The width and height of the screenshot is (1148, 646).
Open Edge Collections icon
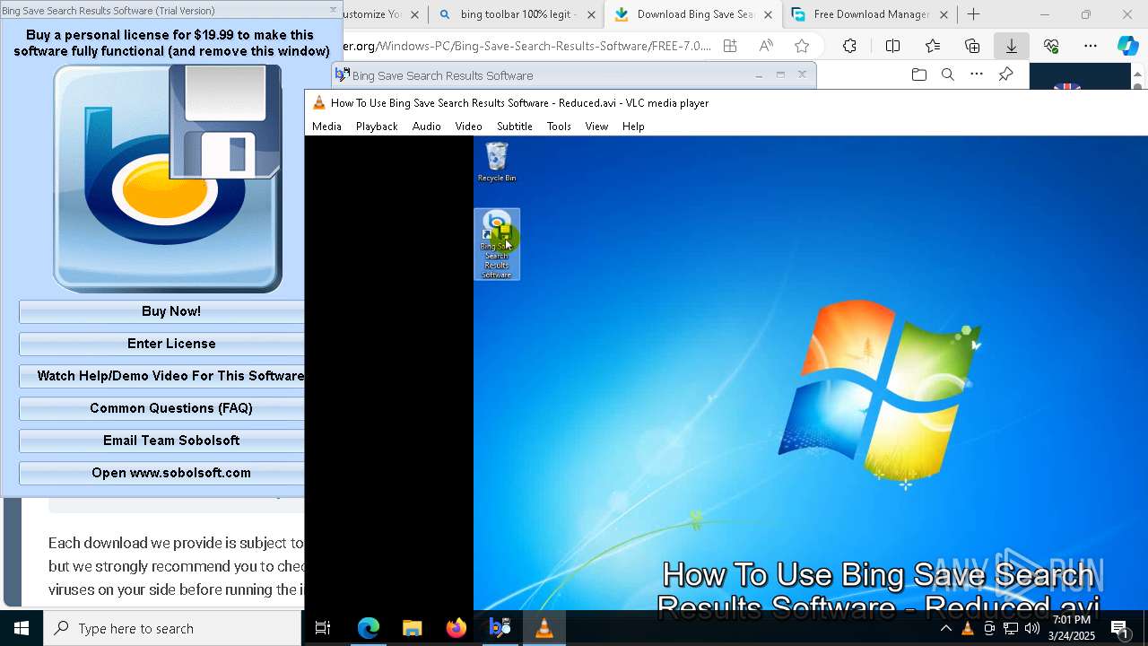(972, 46)
